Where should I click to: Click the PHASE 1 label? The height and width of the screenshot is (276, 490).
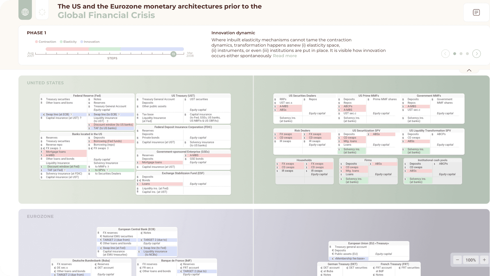pos(36,33)
